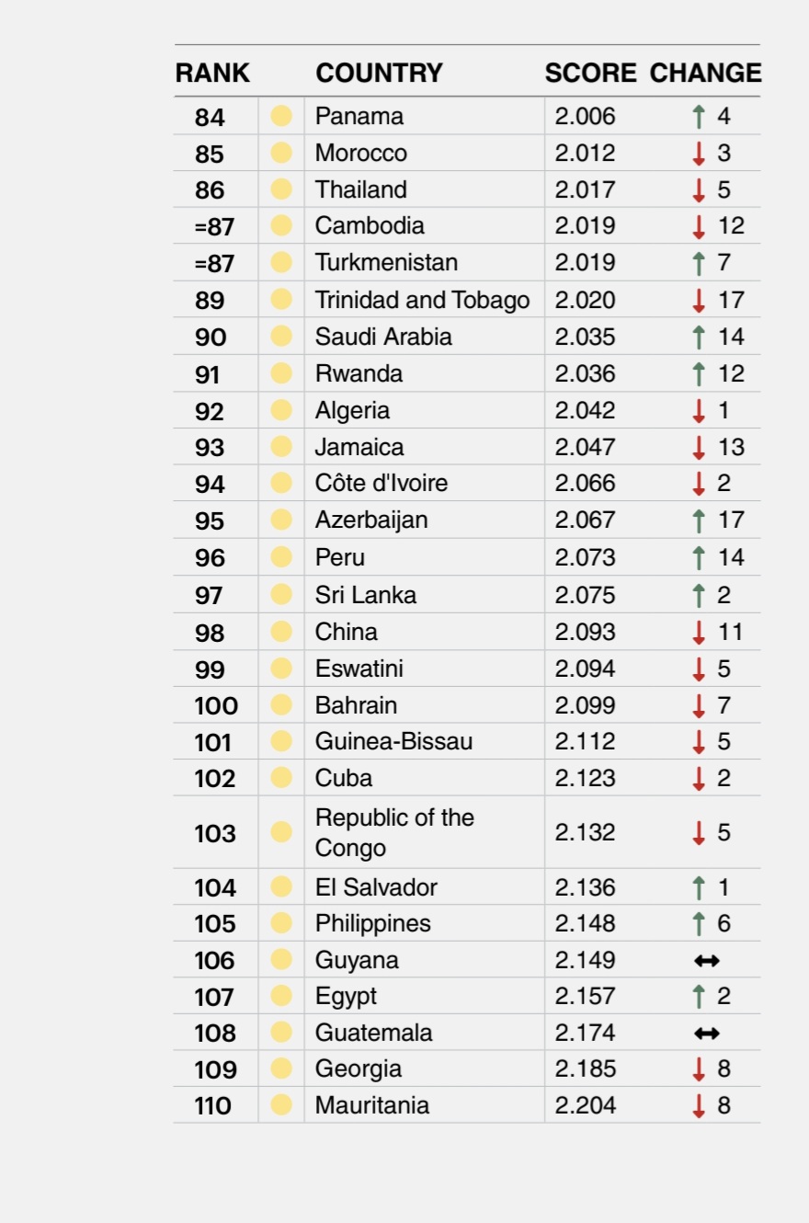Click the SCORE column header

click(x=590, y=74)
